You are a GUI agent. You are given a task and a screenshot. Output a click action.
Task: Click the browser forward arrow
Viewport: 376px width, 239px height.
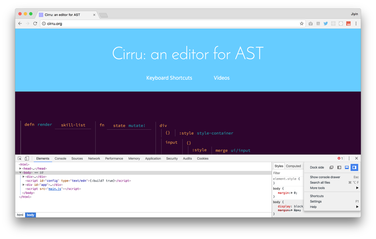[28, 23]
